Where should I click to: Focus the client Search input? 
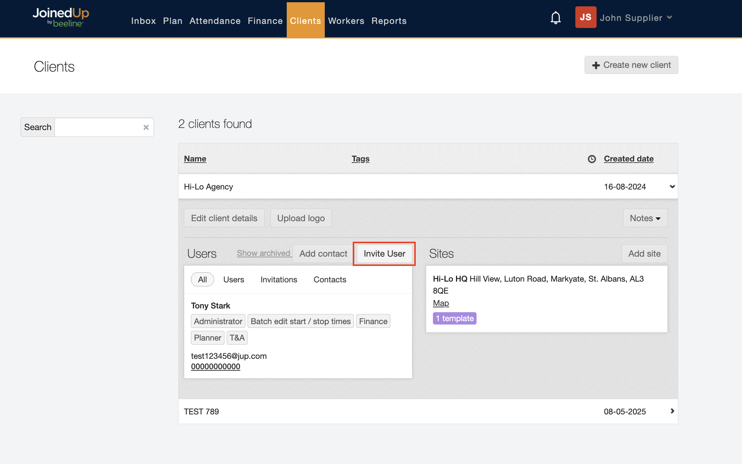coord(98,127)
